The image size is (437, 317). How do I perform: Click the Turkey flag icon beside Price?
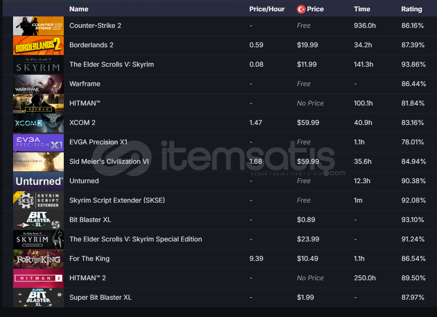(x=301, y=9)
